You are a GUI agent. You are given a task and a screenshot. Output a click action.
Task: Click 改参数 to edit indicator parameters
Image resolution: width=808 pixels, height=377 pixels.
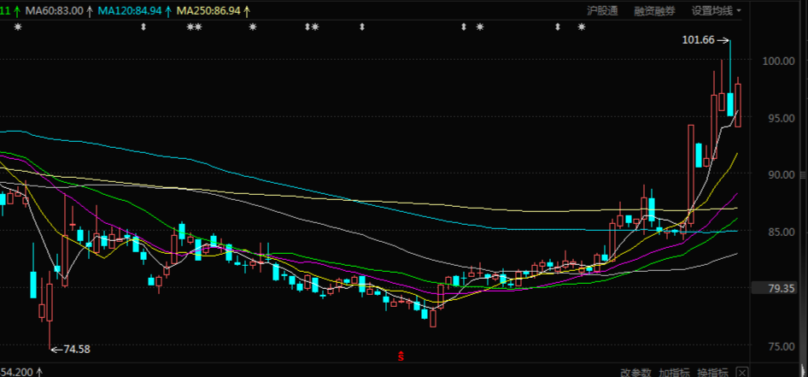point(635,373)
